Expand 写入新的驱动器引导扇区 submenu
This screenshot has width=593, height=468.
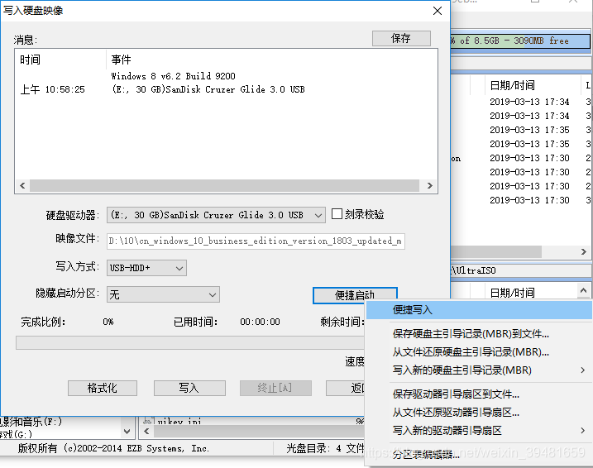pos(479,431)
